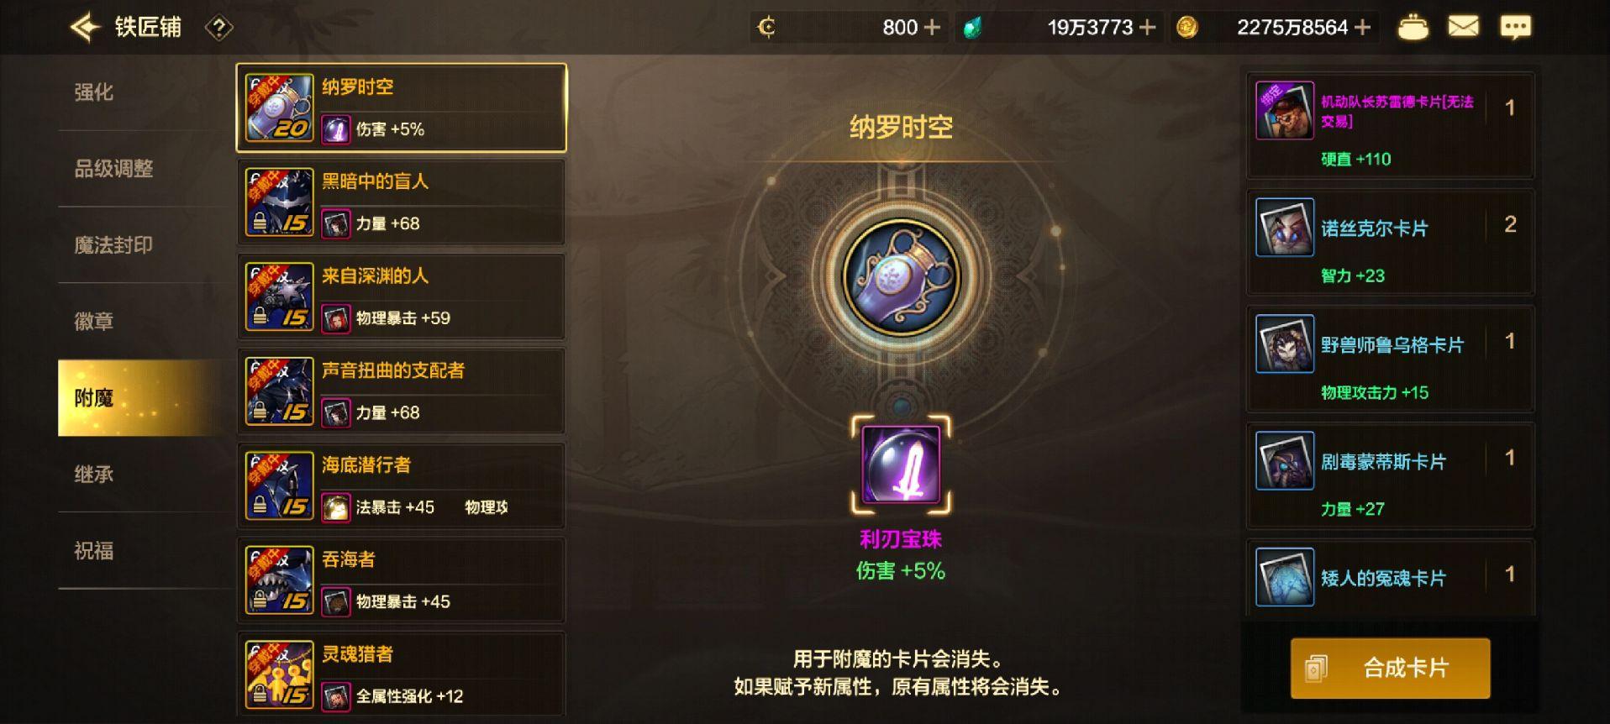Screen dimensions: 1610x724
Task: Add more gold coins with plus button
Action: (1363, 28)
